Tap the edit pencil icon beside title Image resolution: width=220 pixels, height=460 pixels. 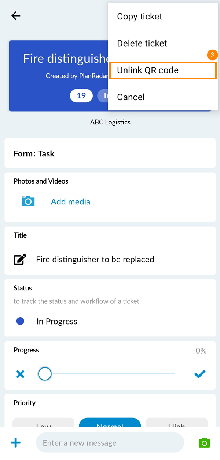pyautogui.click(x=20, y=260)
